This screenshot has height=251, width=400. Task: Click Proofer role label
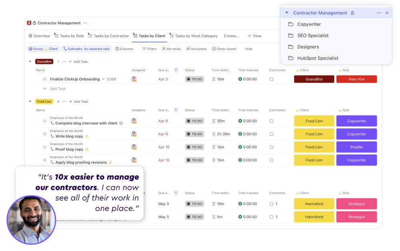coord(356,147)
